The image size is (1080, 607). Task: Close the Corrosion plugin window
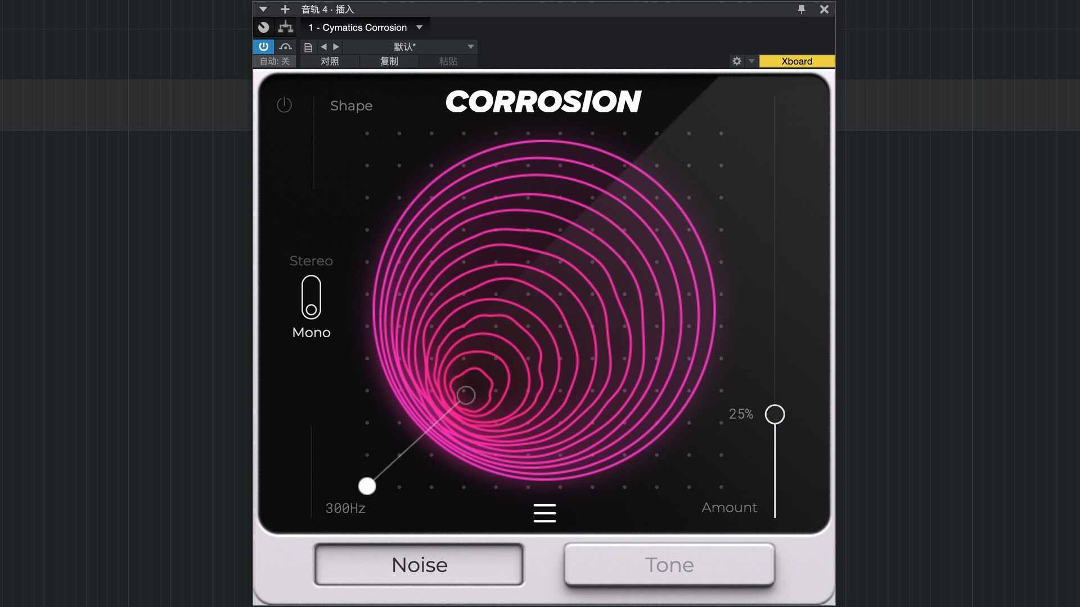[x=824, y=9]
